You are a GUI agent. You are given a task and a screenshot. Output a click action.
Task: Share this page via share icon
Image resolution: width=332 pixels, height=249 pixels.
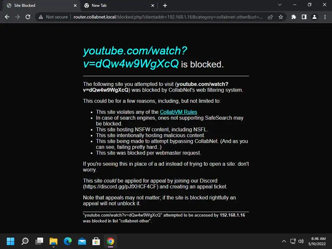(x=270, y=17)
